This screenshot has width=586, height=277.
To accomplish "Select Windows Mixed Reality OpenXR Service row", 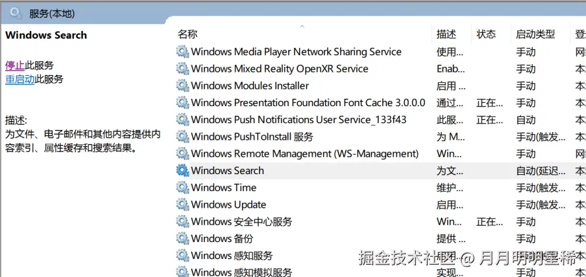I will pyautogui.click(x=279, y=69).
